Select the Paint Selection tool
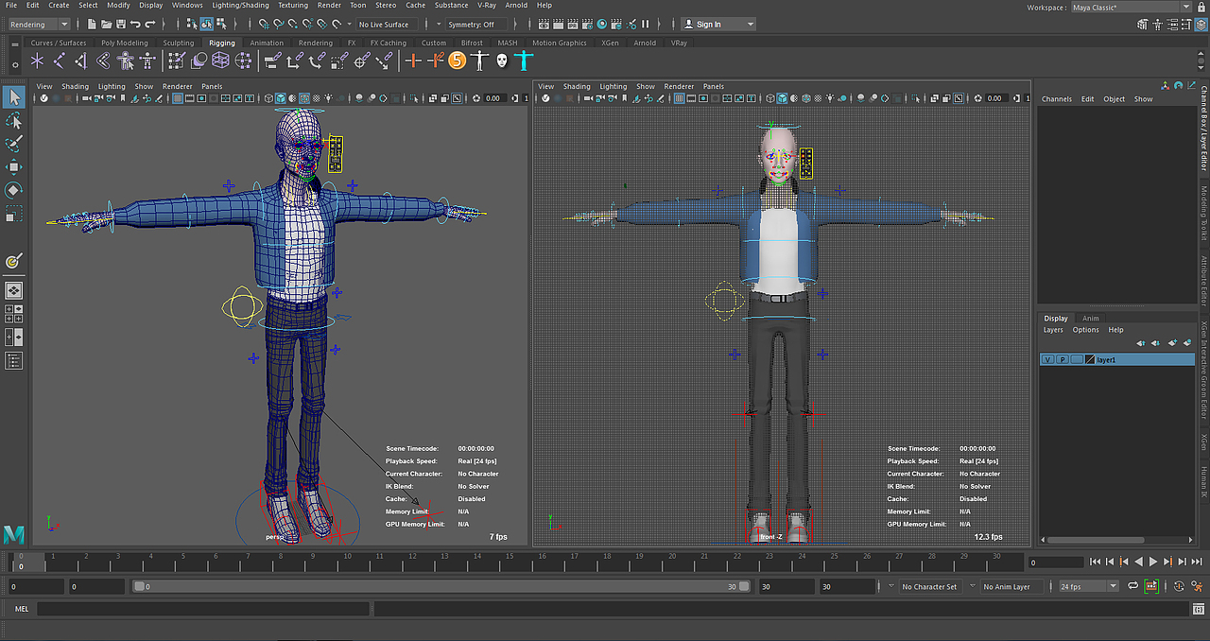Image resolution: width=1210 pixels, height=641 pixels. [x=13, y=144]
